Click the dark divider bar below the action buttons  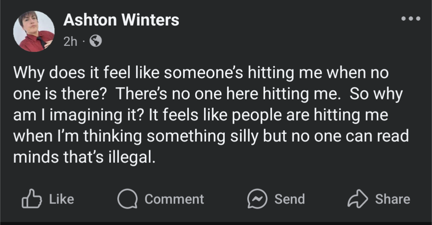[216, 223]
